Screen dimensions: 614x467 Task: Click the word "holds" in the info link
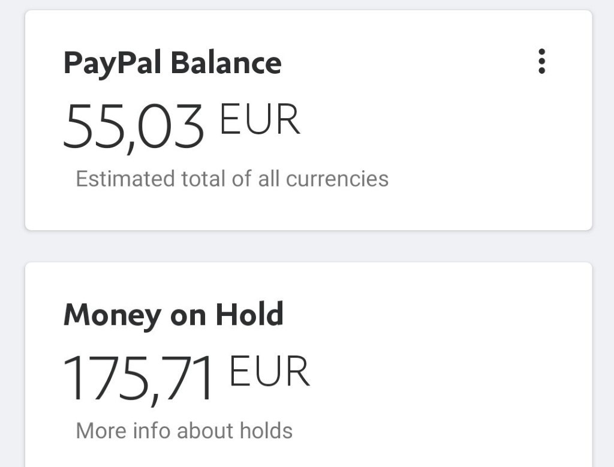click(266, 430)
